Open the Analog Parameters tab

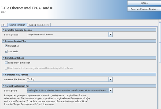(39, 25)
